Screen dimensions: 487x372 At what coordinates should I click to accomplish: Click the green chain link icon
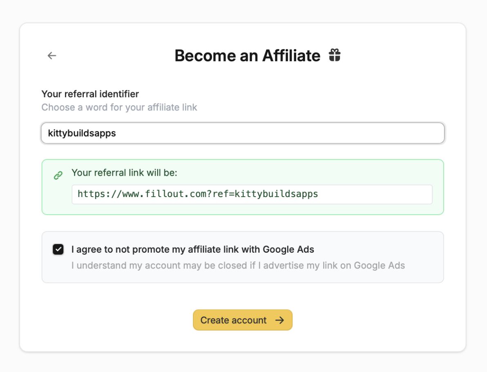tap(58, 175)
